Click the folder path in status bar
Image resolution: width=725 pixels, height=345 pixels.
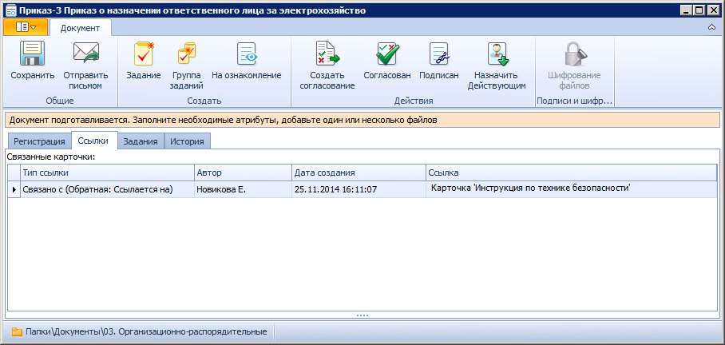(x=140, y=331)
